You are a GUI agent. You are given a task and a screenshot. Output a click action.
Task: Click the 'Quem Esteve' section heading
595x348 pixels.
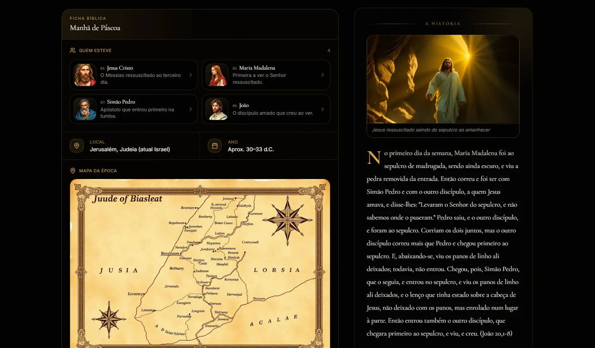click(x=95, y=51)
